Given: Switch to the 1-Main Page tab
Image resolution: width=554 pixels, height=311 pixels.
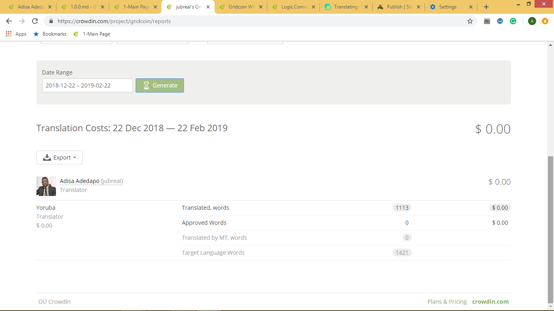Looking at the screenshot, I should pyautogui.click(x=135, y=7).
